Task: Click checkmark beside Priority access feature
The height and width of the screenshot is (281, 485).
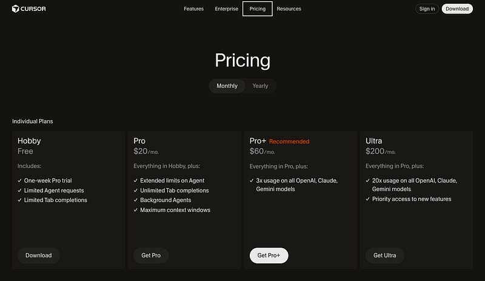Action: pos(368,199)
